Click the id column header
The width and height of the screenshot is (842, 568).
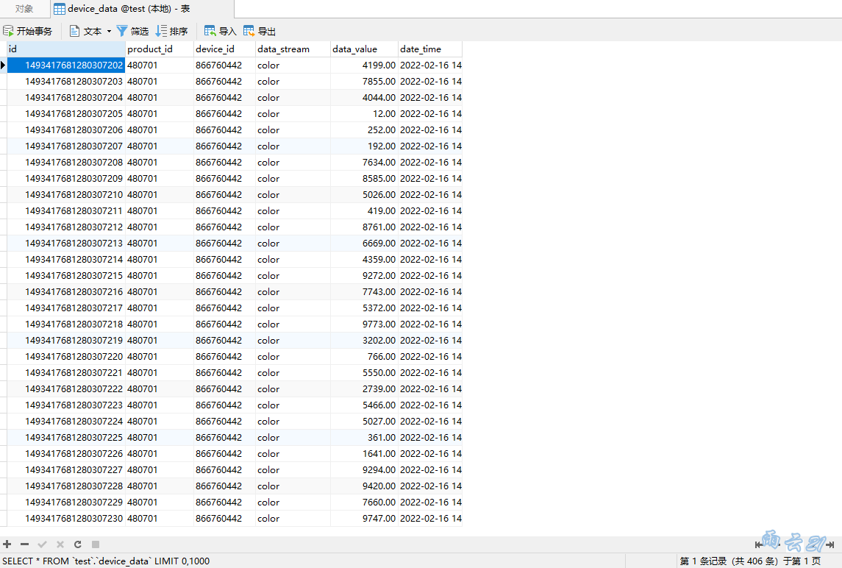coord(66,49)
